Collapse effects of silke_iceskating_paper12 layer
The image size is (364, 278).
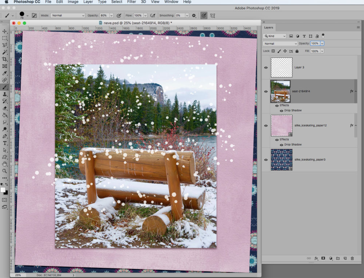pos(356,126)
